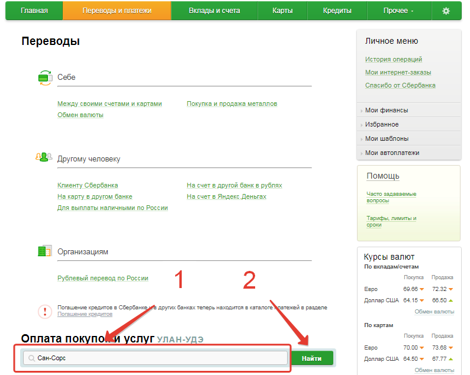
Task: Expand the Прочее dropdown menu
Action: point(398,11)
